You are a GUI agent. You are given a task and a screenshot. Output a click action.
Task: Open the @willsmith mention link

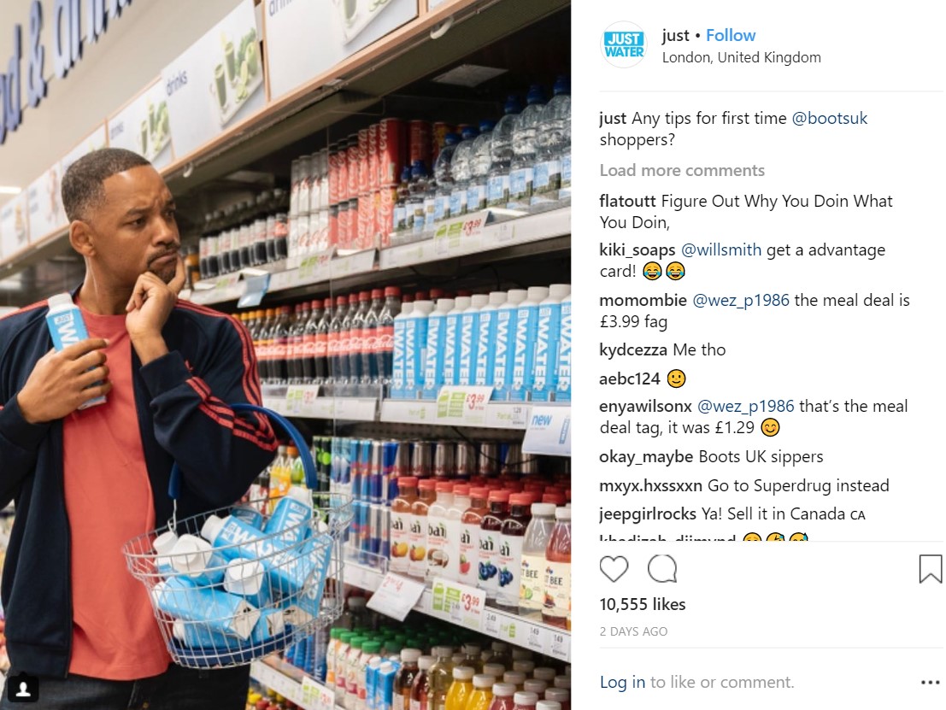coord(721,249)
